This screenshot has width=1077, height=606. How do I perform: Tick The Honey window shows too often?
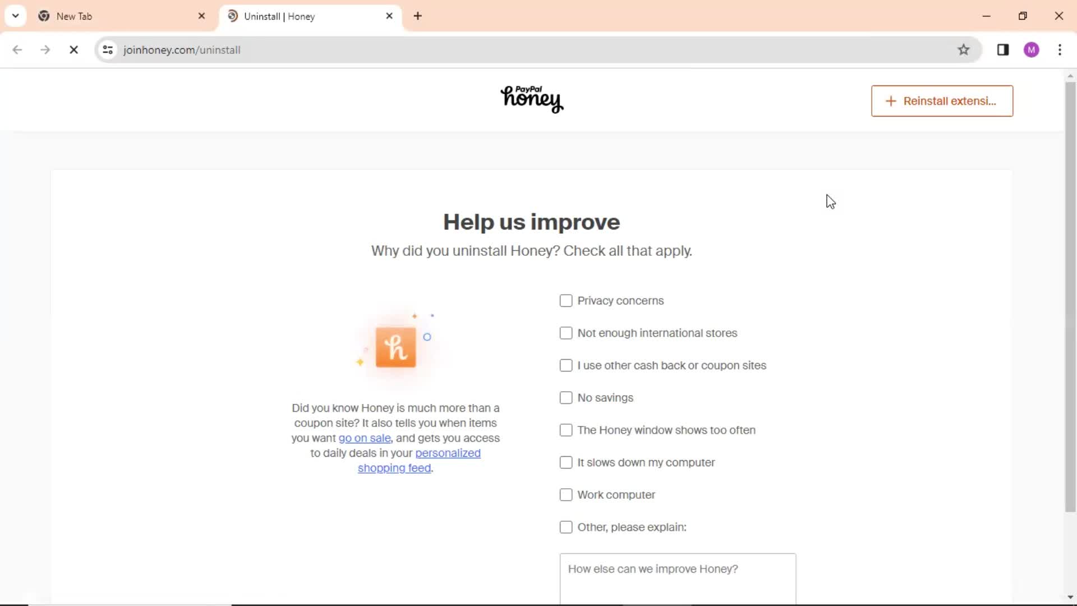566,430
